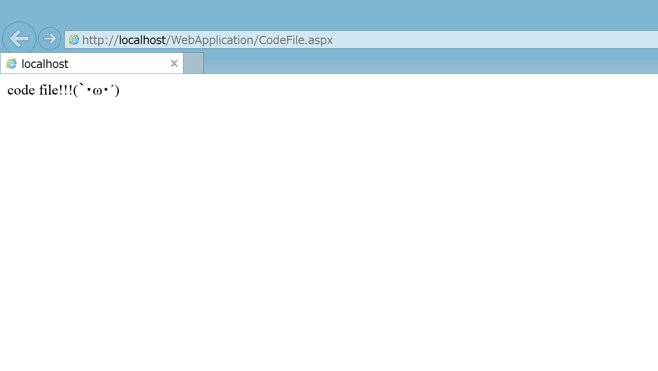Select the localhost tab title
658x371 pixels.
[45, 63]
